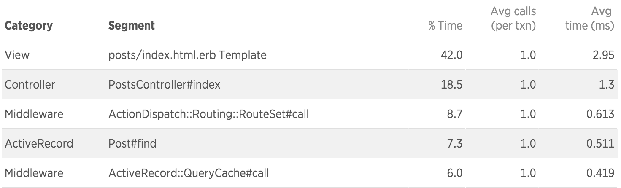The image size is (621, 188).
Task: Select the PostsController#index segment
Action: pos(165,84)
